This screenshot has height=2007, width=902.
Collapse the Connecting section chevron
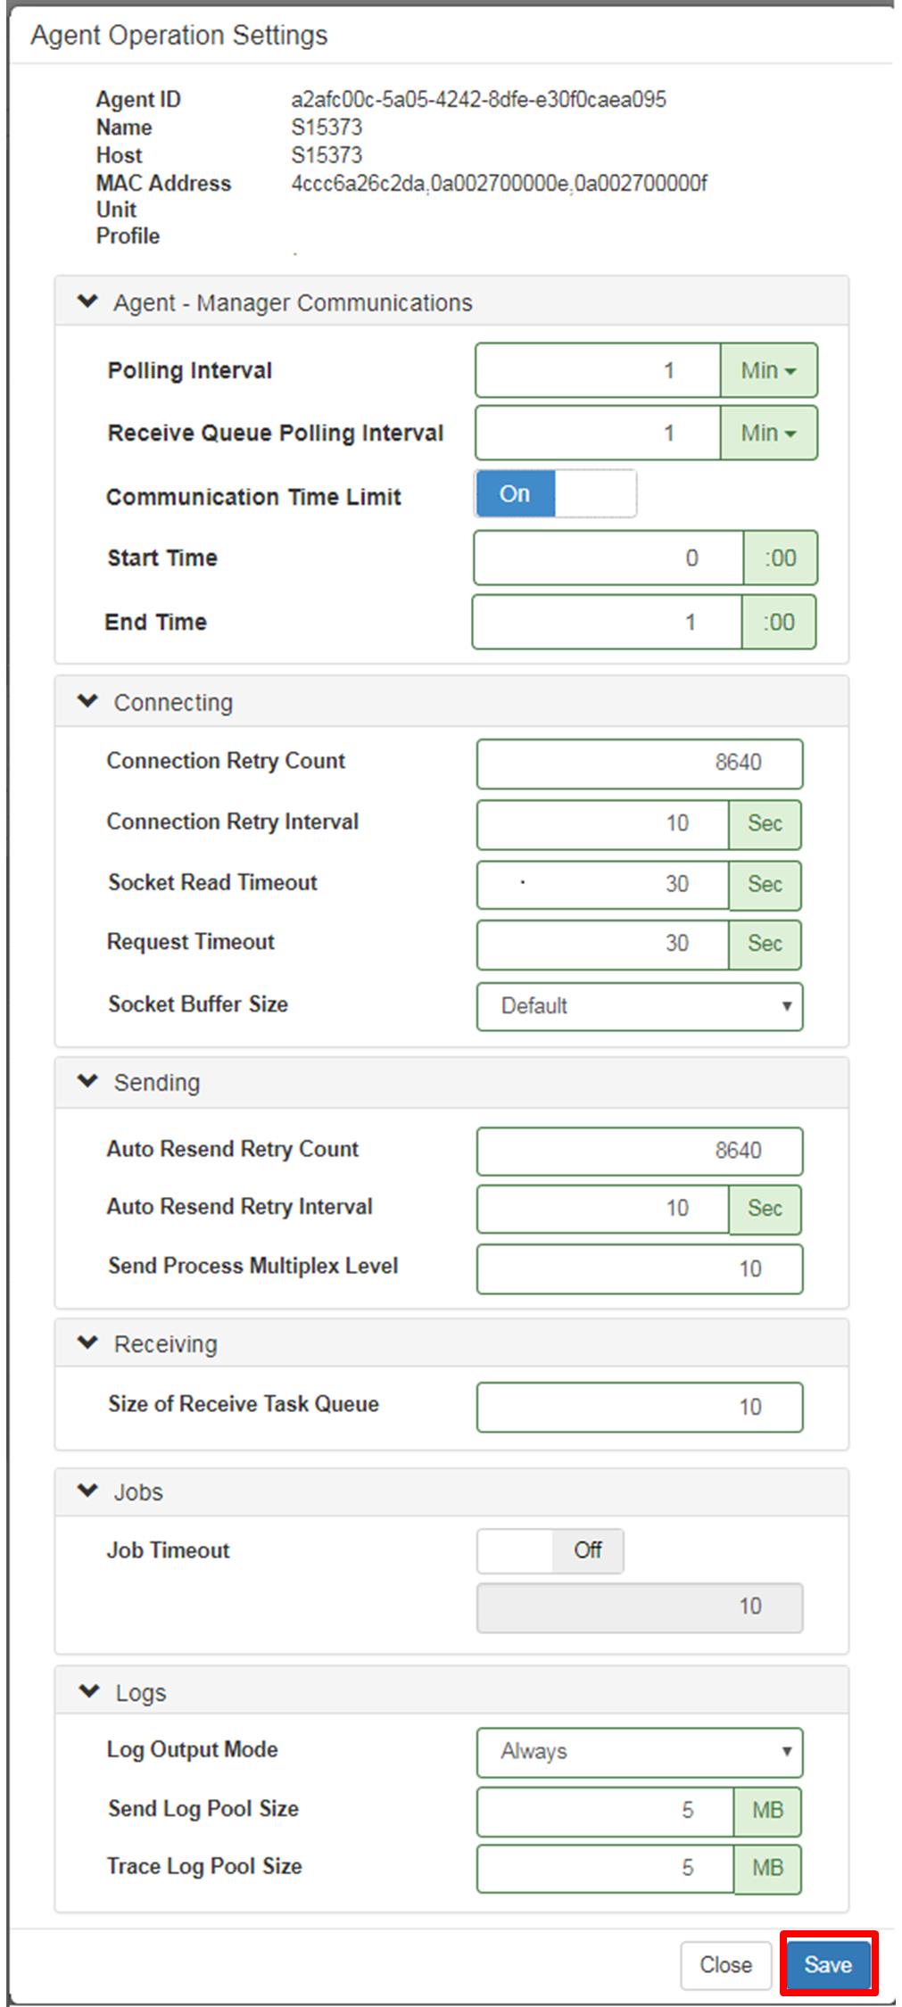tap(87, 701)
